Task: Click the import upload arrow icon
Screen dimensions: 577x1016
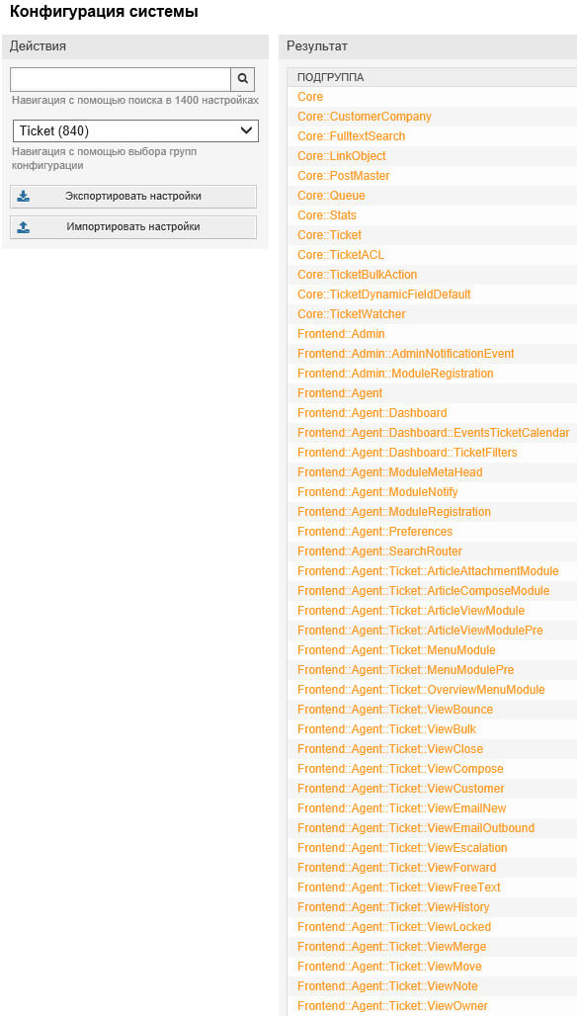Action: point(24,226)
